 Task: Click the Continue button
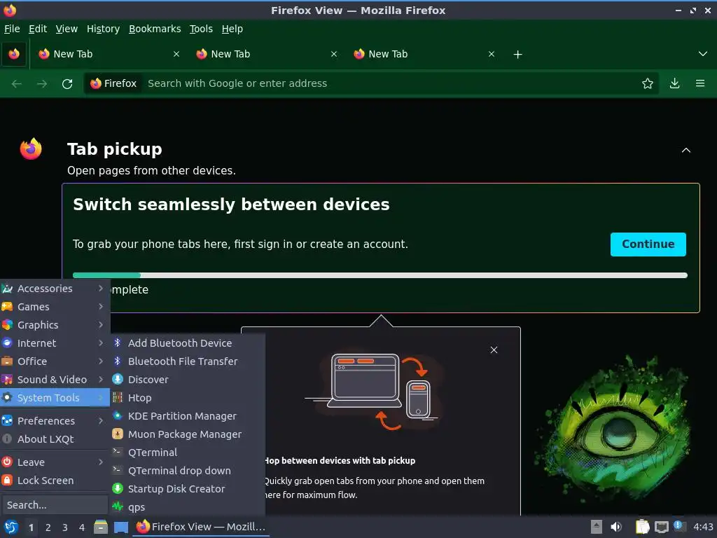[648, 244]
